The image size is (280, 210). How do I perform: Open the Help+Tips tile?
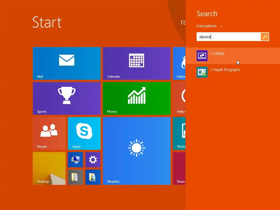pos(179,98)
